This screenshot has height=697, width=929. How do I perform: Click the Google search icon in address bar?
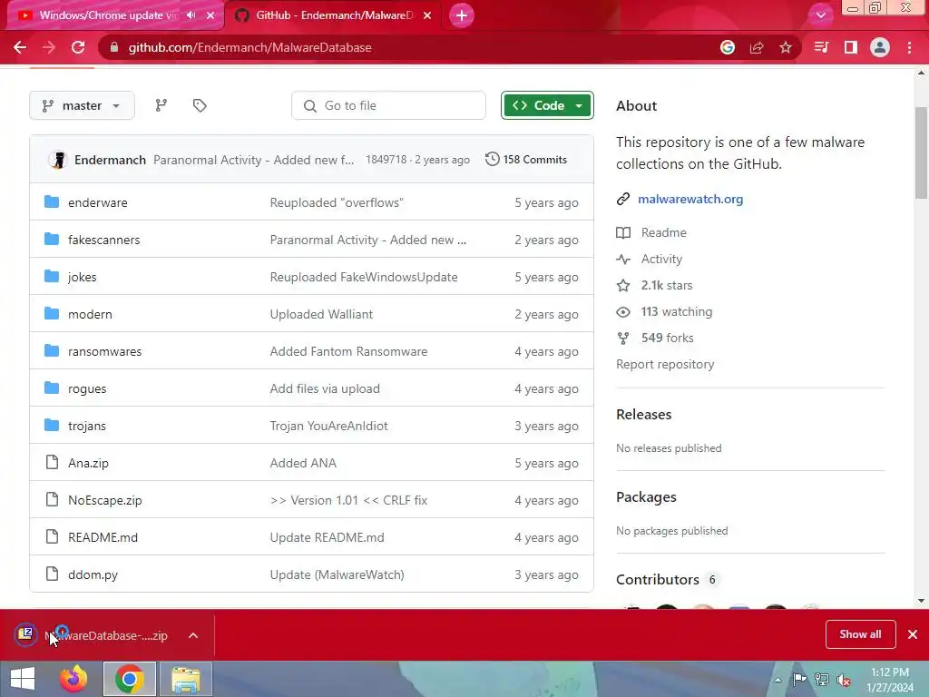[728, 47]
